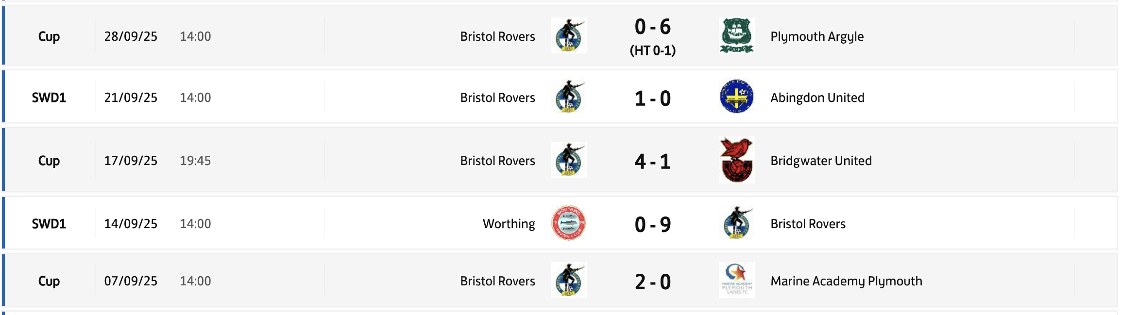Click Bristol Rovers crest in the 28/09/25 match
This screenshot has width=1121, height=315.
[568, 35]
